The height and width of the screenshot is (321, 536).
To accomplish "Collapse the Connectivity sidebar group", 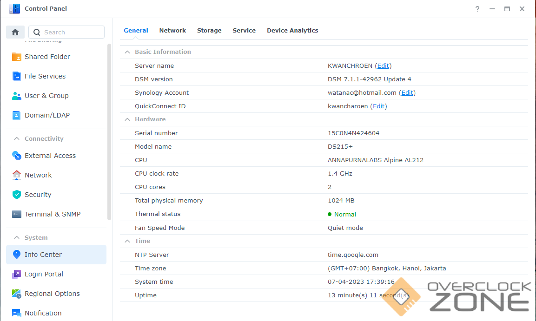I will pos(17,139).
